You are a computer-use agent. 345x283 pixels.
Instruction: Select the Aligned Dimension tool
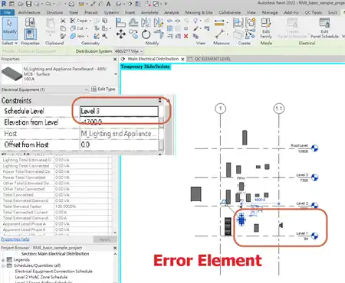point(219,23)
